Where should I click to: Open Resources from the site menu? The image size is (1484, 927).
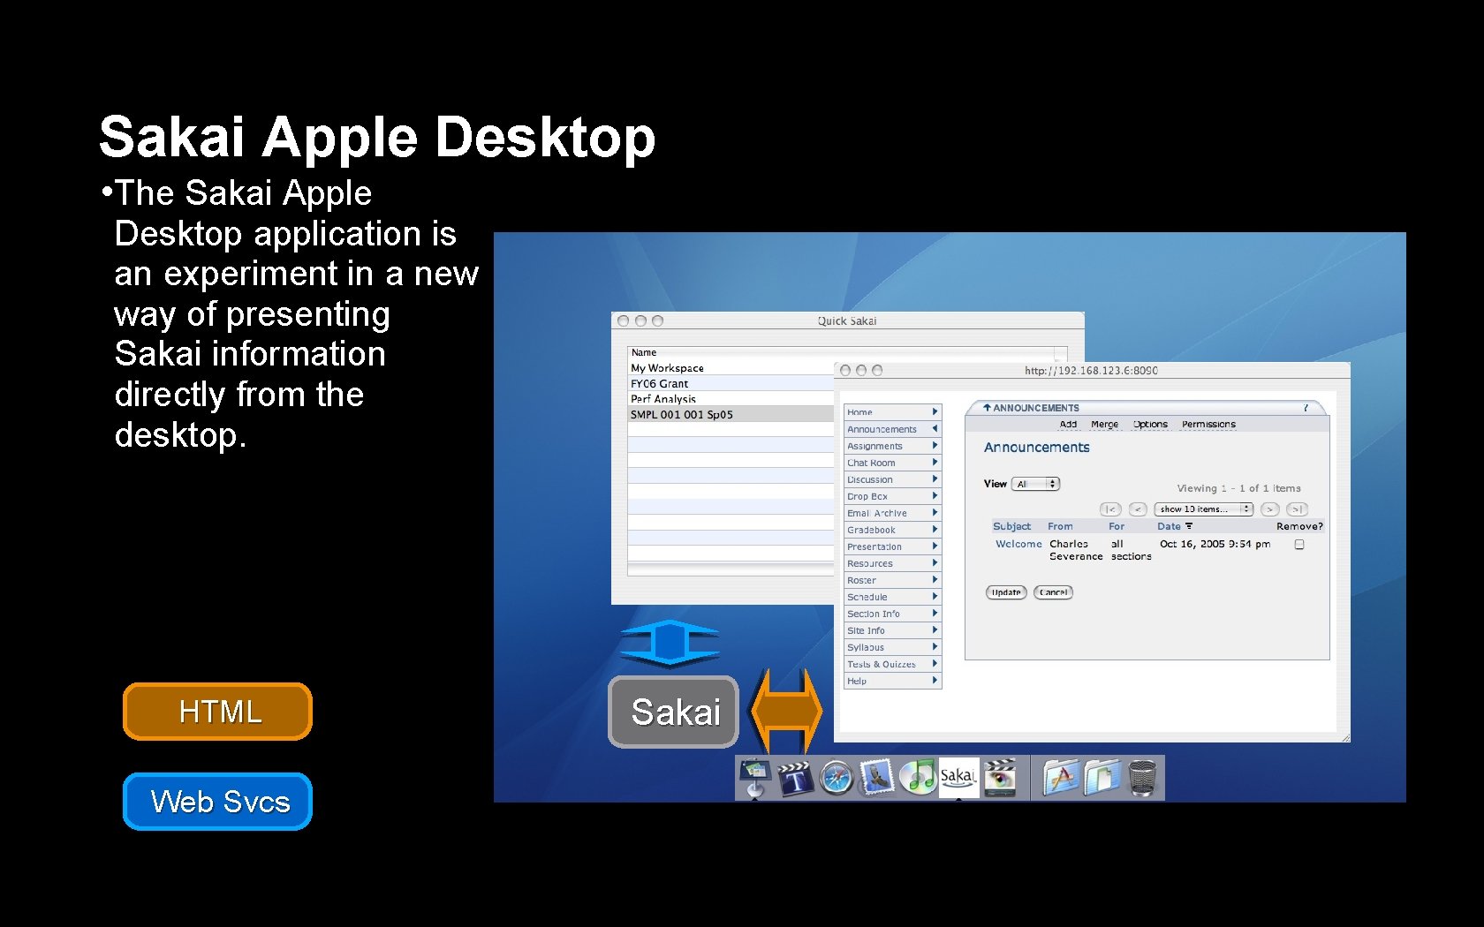pyautogui.click(x=892, y=563)
